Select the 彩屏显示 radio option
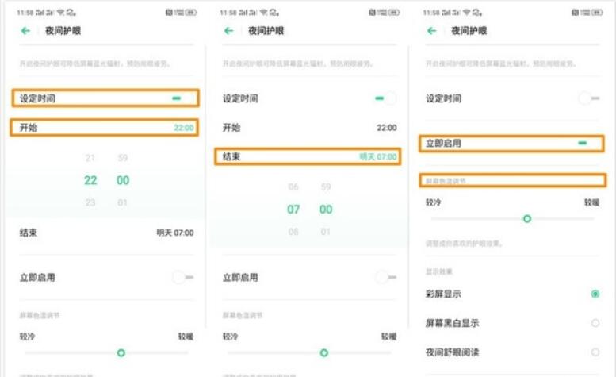The height and width of the screenshot is (377, 616). pyautogui.click(x=595, y=294)
